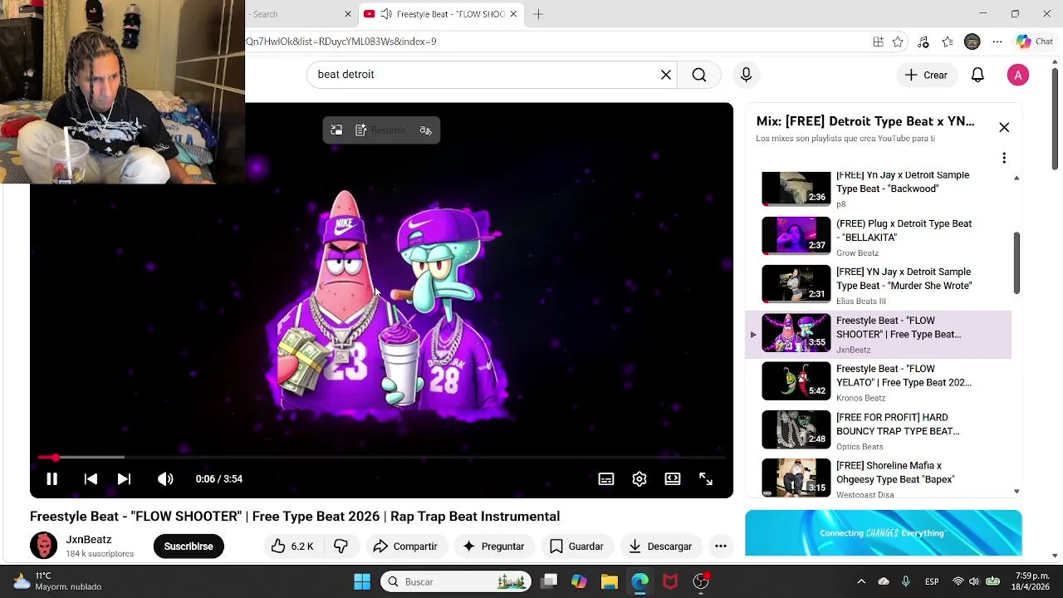Viewport: 1063px width, 598px height.
Task: Clear the 'beat detroit' search text
Action: click(x=666, y=75)
